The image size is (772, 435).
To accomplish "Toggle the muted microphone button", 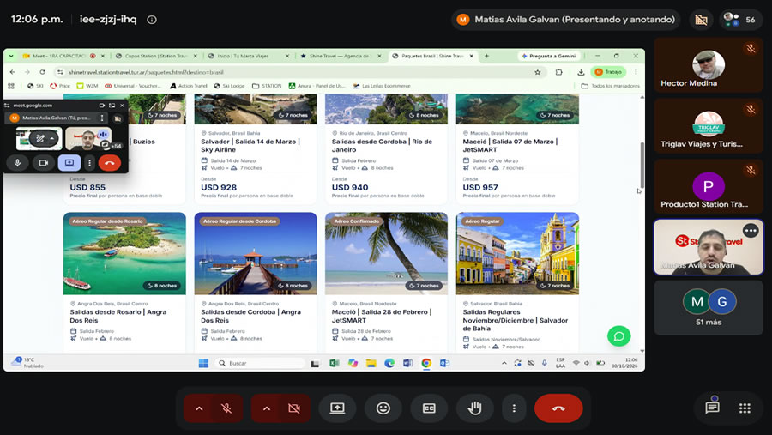I will point(226,408).
